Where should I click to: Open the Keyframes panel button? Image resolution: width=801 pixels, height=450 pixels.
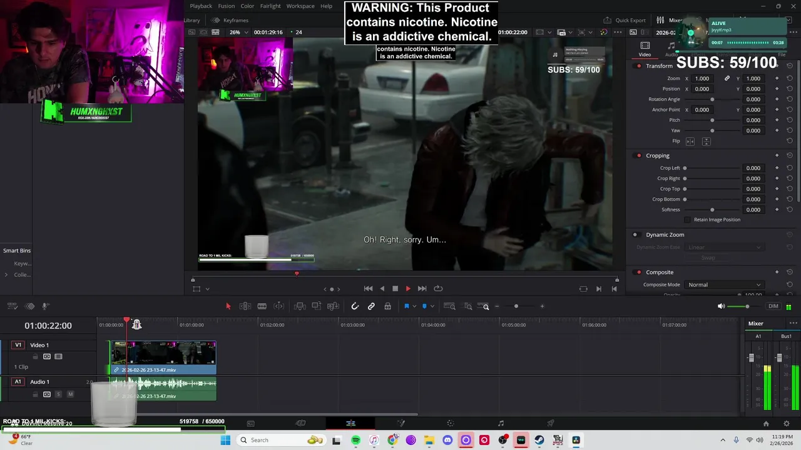230,20
